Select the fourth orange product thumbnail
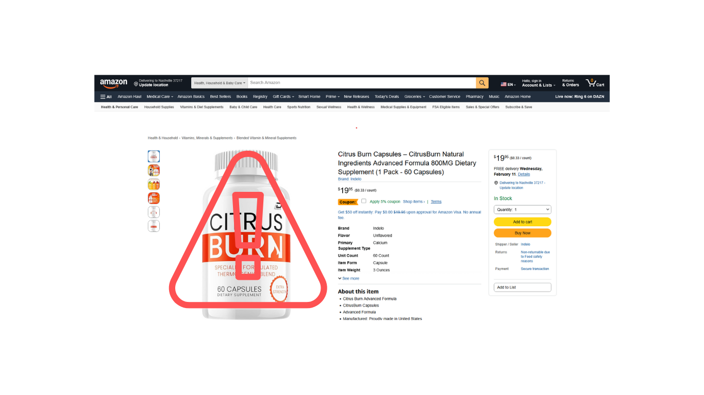The width and height of the screenshot is (704, 395). click(154, 198)
